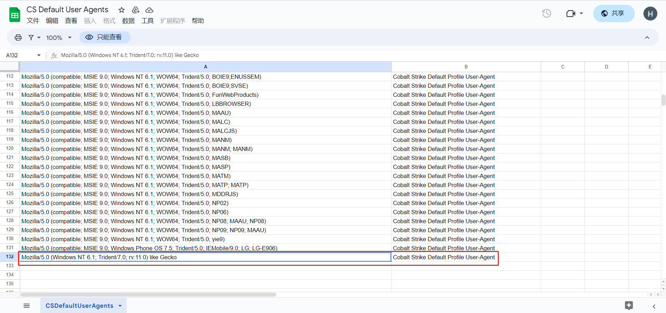Collapse the toolbar with the up chevron
666x313 pixels.
647,37
